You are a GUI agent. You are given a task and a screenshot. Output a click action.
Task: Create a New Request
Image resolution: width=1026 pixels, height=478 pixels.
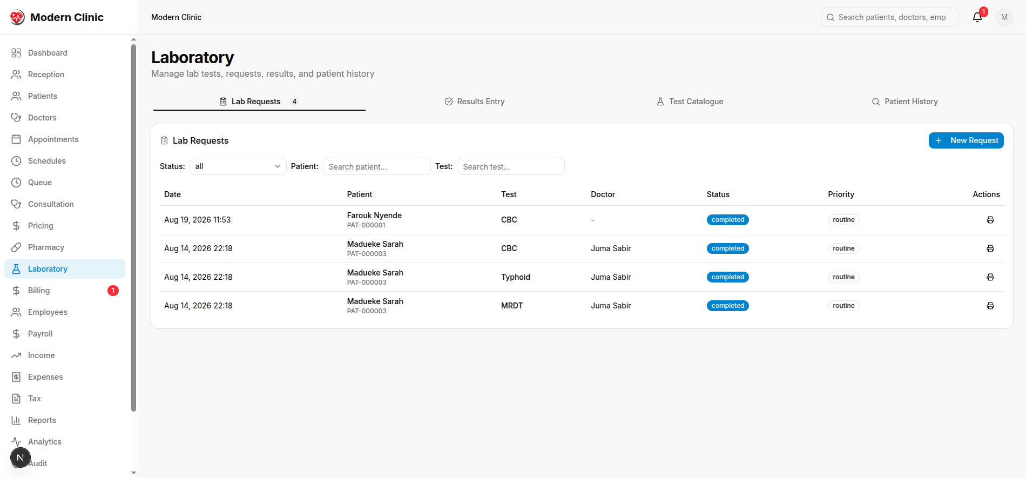(x=966, y=140)
